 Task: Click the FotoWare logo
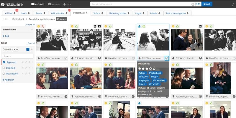pos(12,4)
